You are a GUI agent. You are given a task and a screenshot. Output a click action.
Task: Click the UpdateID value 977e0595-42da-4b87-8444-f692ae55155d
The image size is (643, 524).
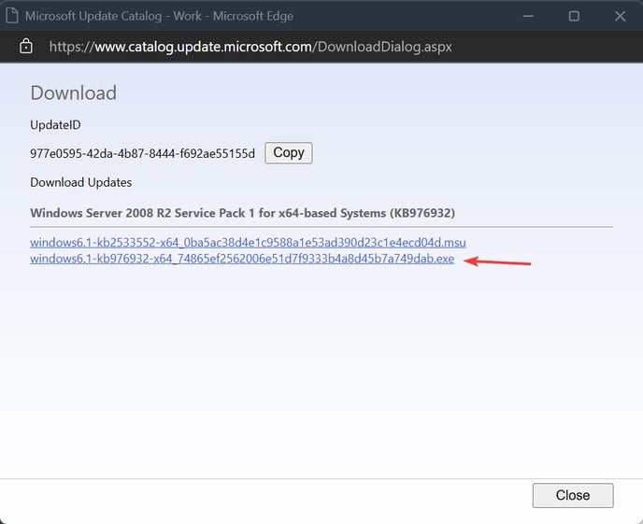click(142, 153)
